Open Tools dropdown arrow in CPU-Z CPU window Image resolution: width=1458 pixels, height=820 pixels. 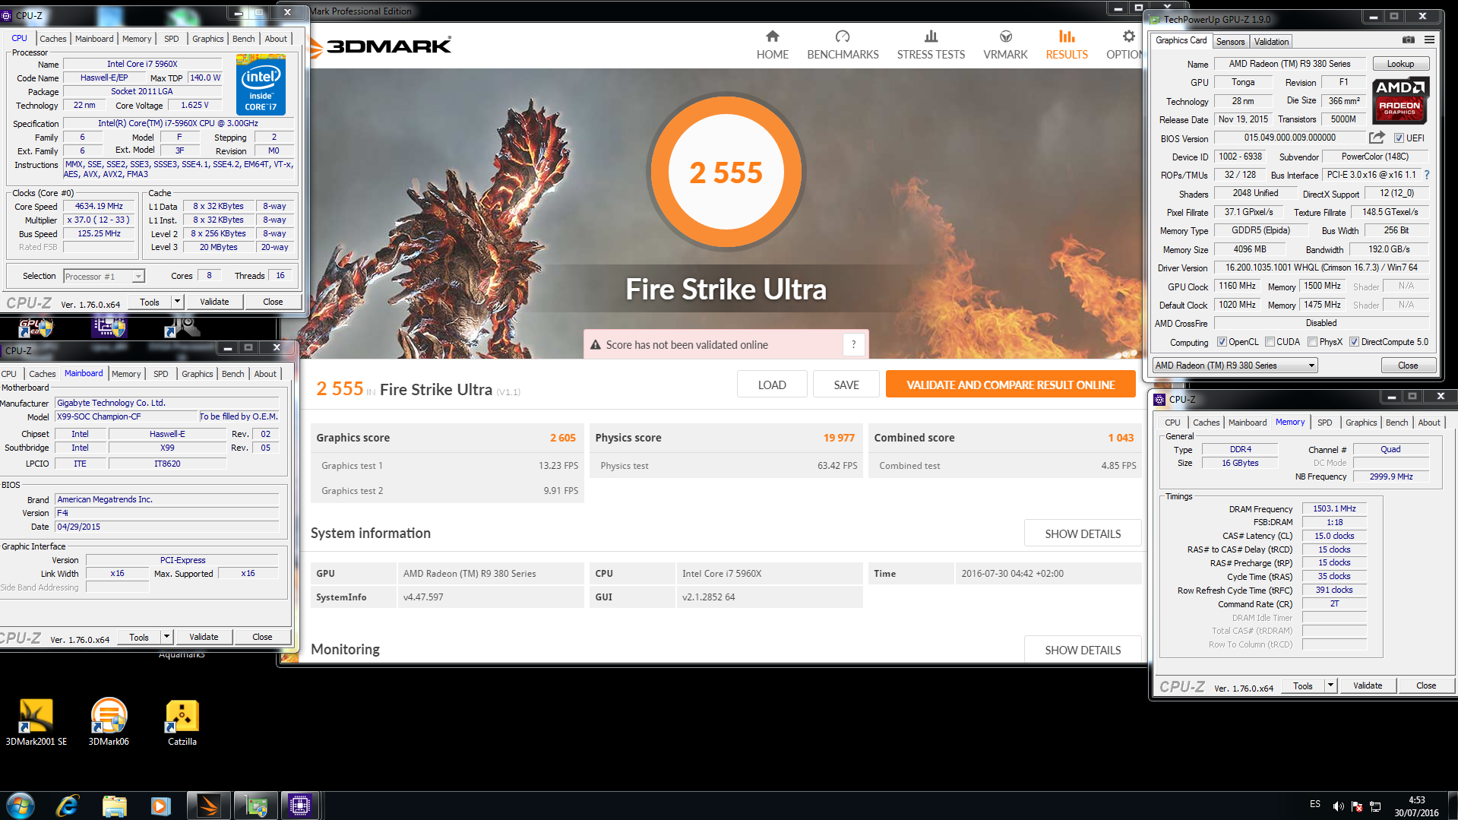point(177,302)
